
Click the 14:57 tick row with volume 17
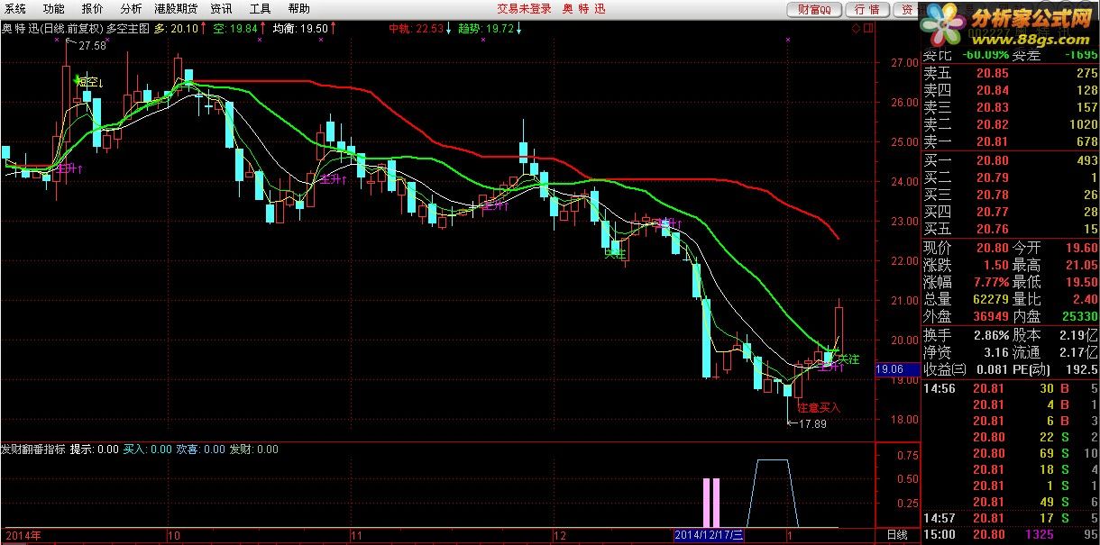click(x=1010, y=518)
